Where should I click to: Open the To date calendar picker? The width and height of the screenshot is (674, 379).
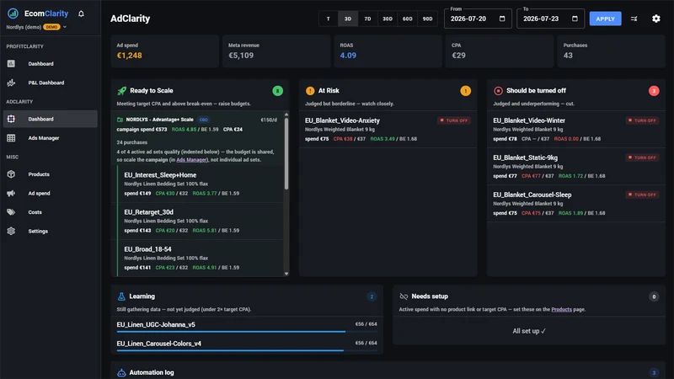click(x=575, y=19)
